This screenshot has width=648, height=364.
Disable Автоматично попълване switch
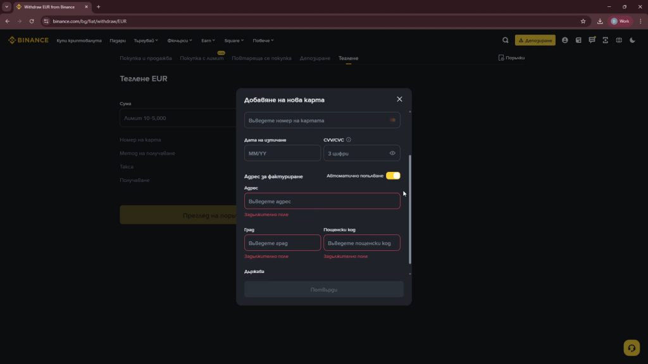(x=393, y=176)
